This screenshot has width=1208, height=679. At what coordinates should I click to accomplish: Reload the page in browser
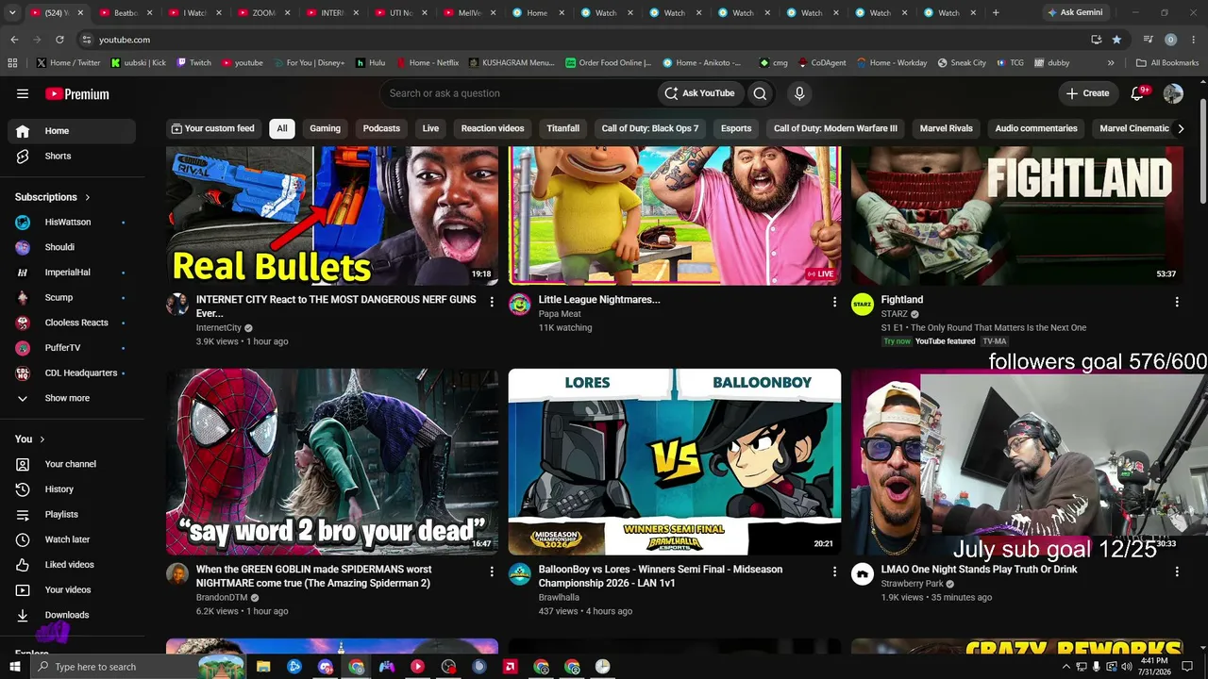(x=59, y=40)
